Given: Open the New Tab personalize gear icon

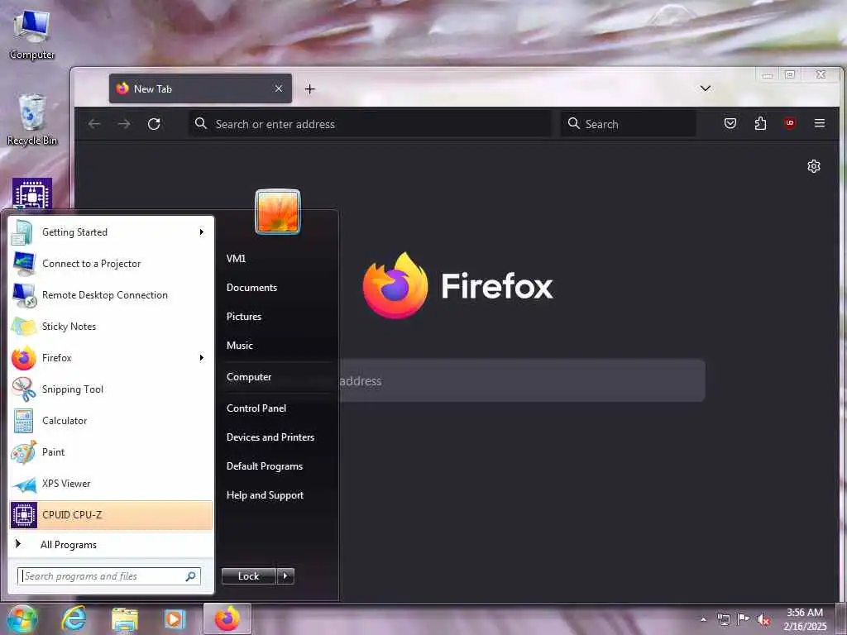Looking at the screenshot, I should click(x=814, y=166).
